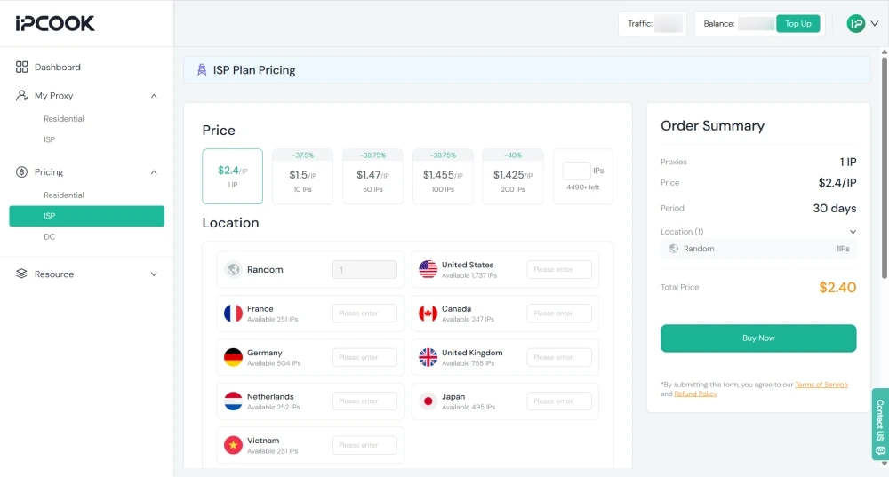Expand the Resource section chevron
This screenshot has height=477, width=889.
tap(154, 274)
